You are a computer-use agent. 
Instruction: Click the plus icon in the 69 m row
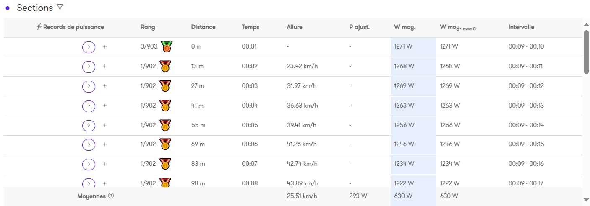pyautogui.click(x=105, y=144)
